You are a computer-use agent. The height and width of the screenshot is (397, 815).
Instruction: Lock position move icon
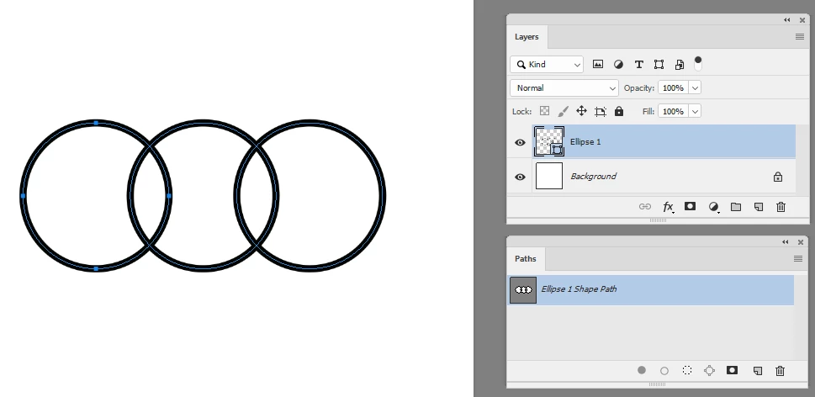[582, 111]
